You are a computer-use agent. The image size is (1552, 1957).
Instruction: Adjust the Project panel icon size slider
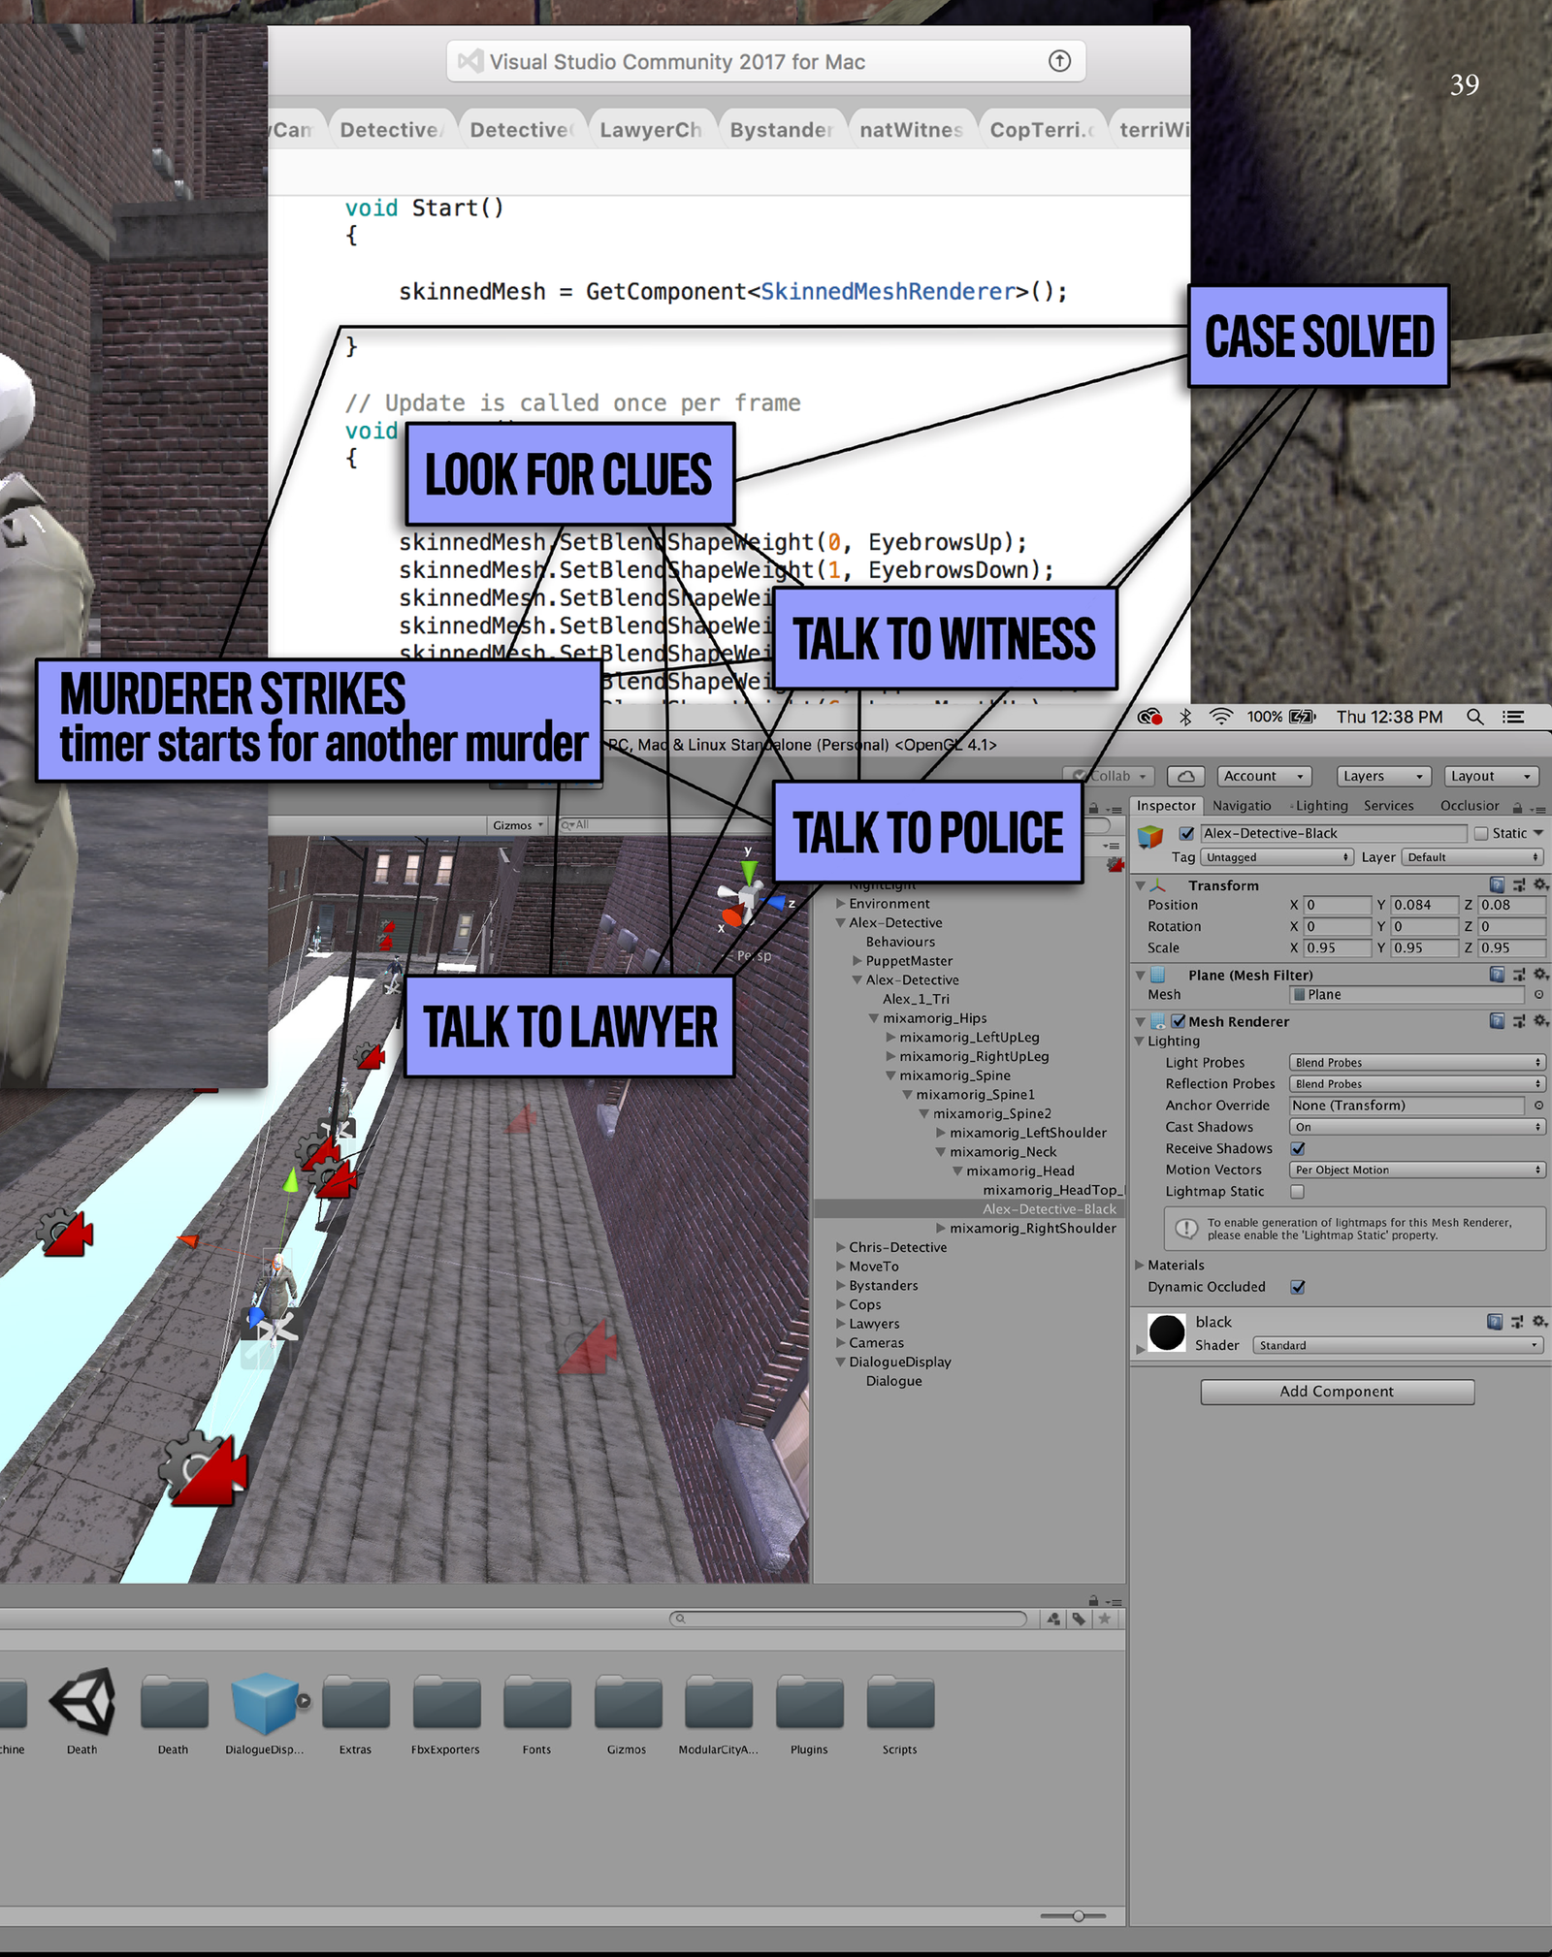click(1078, 1916)
